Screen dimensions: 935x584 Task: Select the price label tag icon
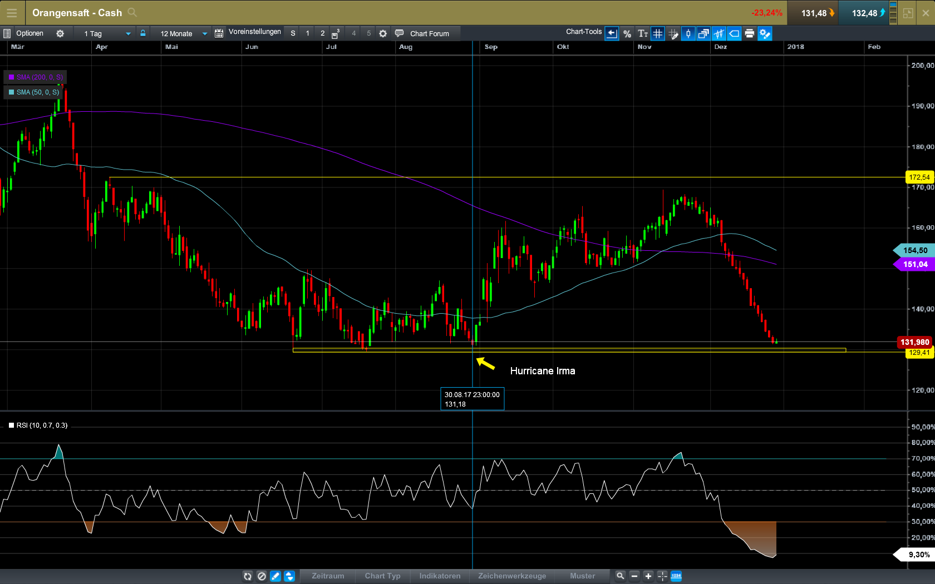[x=734, y=34]
